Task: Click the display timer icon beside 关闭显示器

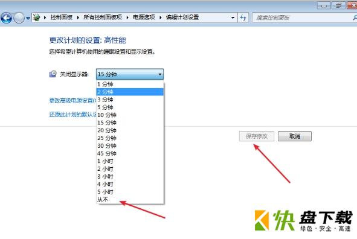Action: click(53, 74)
